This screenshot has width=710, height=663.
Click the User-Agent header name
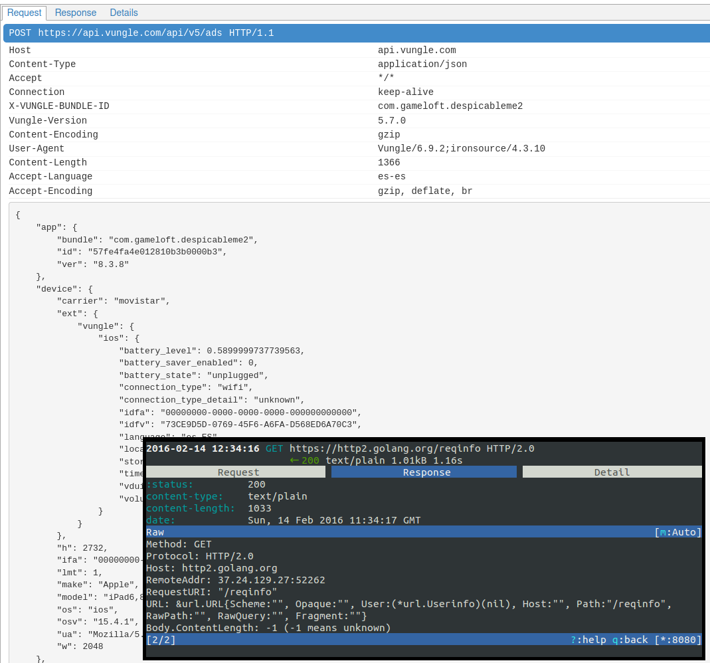37,149
